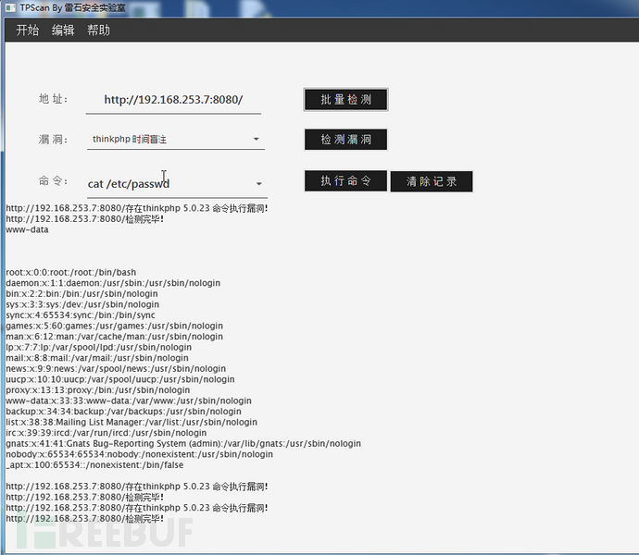Select the games:x:5:60 output line
The image size is (639, 555).
click(x=115, y=326)
